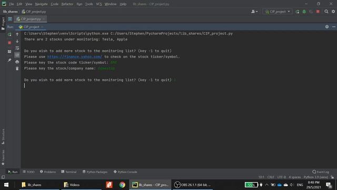
Task: Switch to OBS 26.1.1 taskbar window
Action: coord(192,185)
